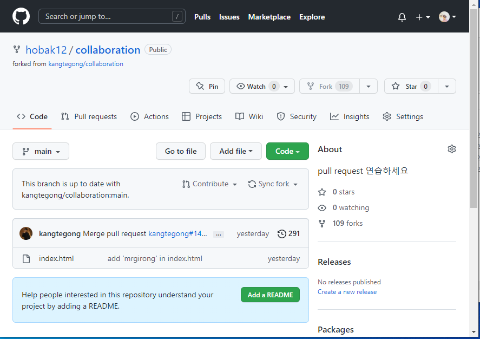Switch to the Pull requests tab

tap(89, 116)
